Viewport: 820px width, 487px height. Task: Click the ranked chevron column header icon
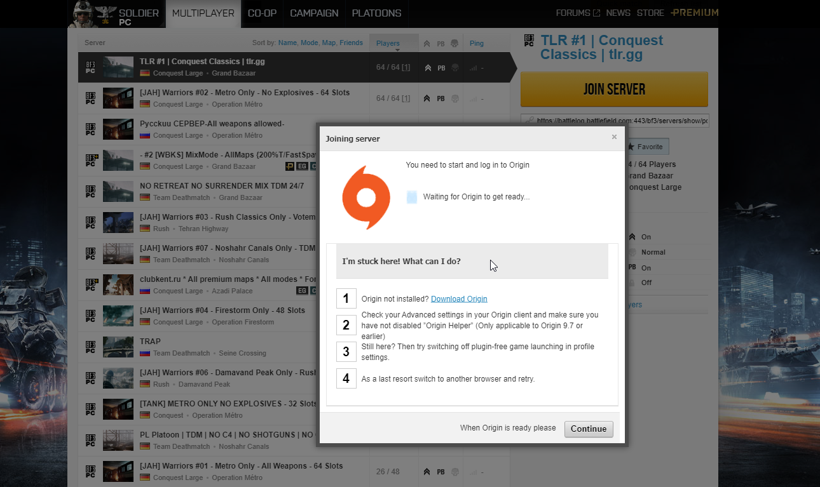point(427,44)
